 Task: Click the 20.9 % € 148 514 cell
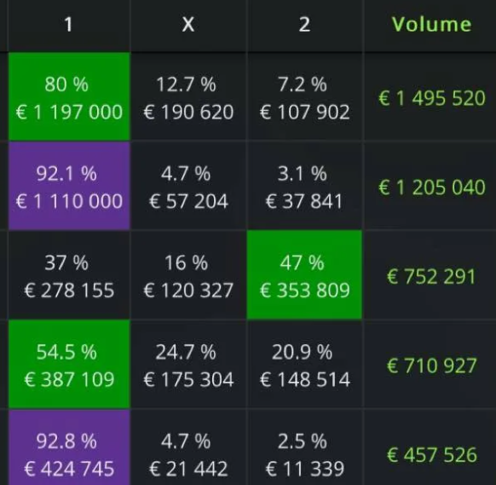(x=304, y=364)
